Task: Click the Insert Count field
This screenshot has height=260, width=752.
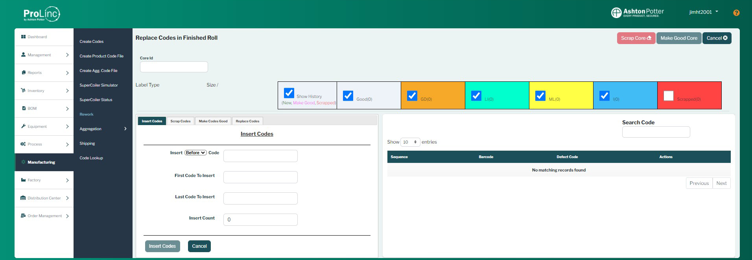Action: [260, 219]
